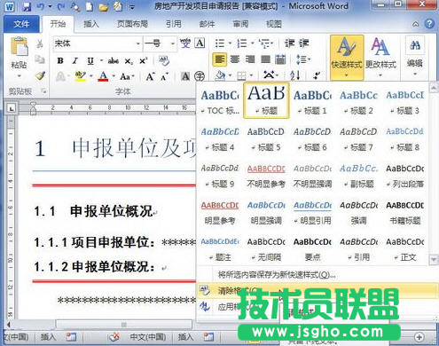Viewport: 439px width, 346px height.
Task: Open the borders dropdown arrow
Action: tap(252, 75)
